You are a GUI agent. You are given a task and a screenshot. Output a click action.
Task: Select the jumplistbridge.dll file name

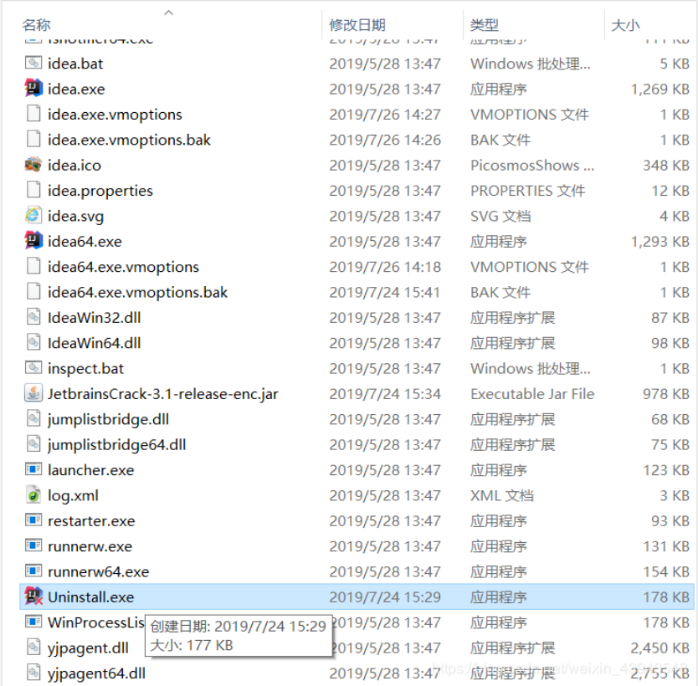point(108,419)
